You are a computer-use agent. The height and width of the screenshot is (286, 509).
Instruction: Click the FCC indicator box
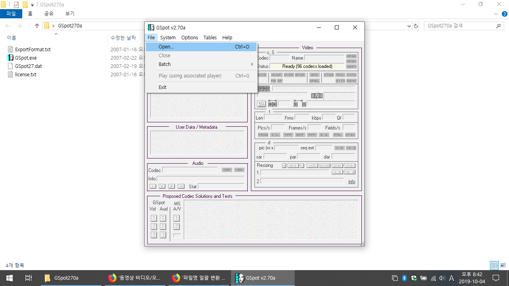[340, 75]
